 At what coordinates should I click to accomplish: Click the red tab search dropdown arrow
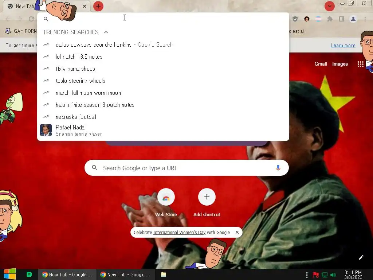329,6
